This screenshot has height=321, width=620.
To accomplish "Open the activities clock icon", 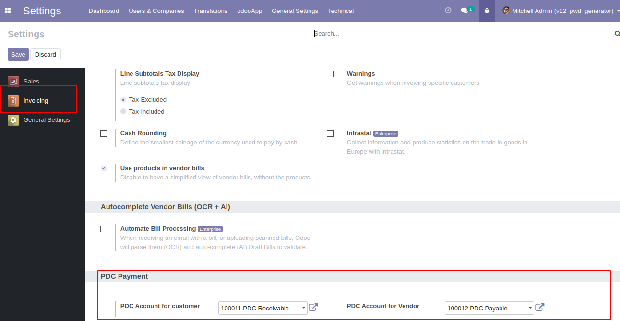I will 448,10.
